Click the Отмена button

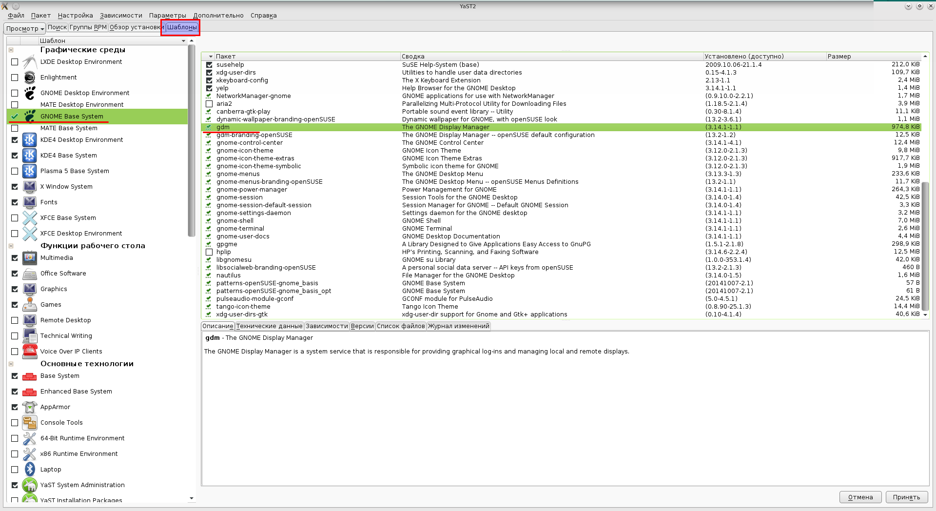(860, 497)
